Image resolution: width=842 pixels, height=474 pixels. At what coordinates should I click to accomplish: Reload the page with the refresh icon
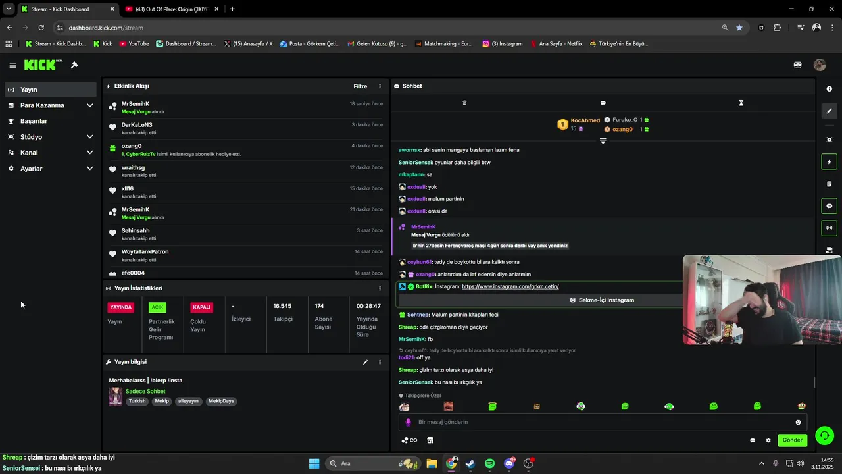click(x=41, y=28)
